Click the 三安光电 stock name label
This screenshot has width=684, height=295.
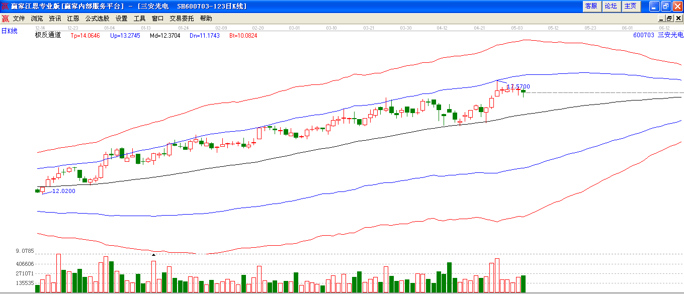pos(671,35)
